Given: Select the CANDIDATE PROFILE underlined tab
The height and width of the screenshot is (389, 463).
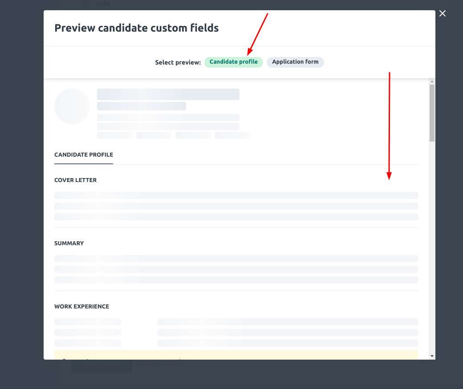Looking at the screenshot, I should click(x=83, y=154).
